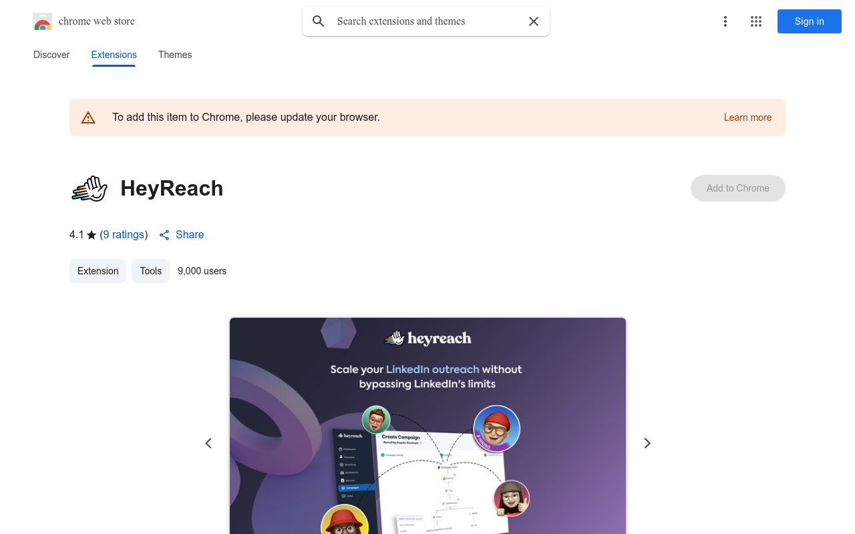855x534 pixels.
Task: Click the update your browser message text
Action: tap(246, 117)
